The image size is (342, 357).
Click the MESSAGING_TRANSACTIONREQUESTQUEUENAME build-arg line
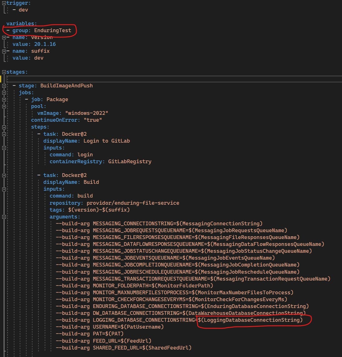tap(193, 279)
